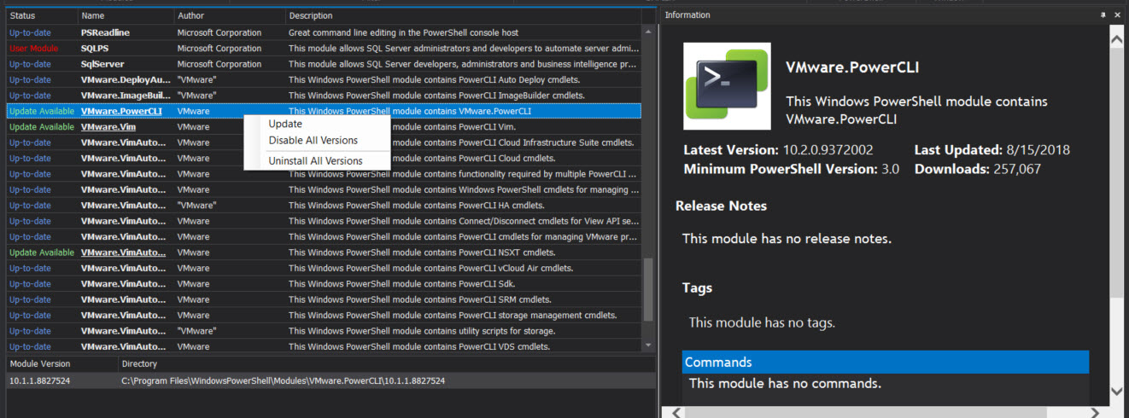Image resolution: width=1129 pixels, height=418 pixels.
Task: Click the highlighted VMware.PowerCLI name link
Action: tap(121, 111)
